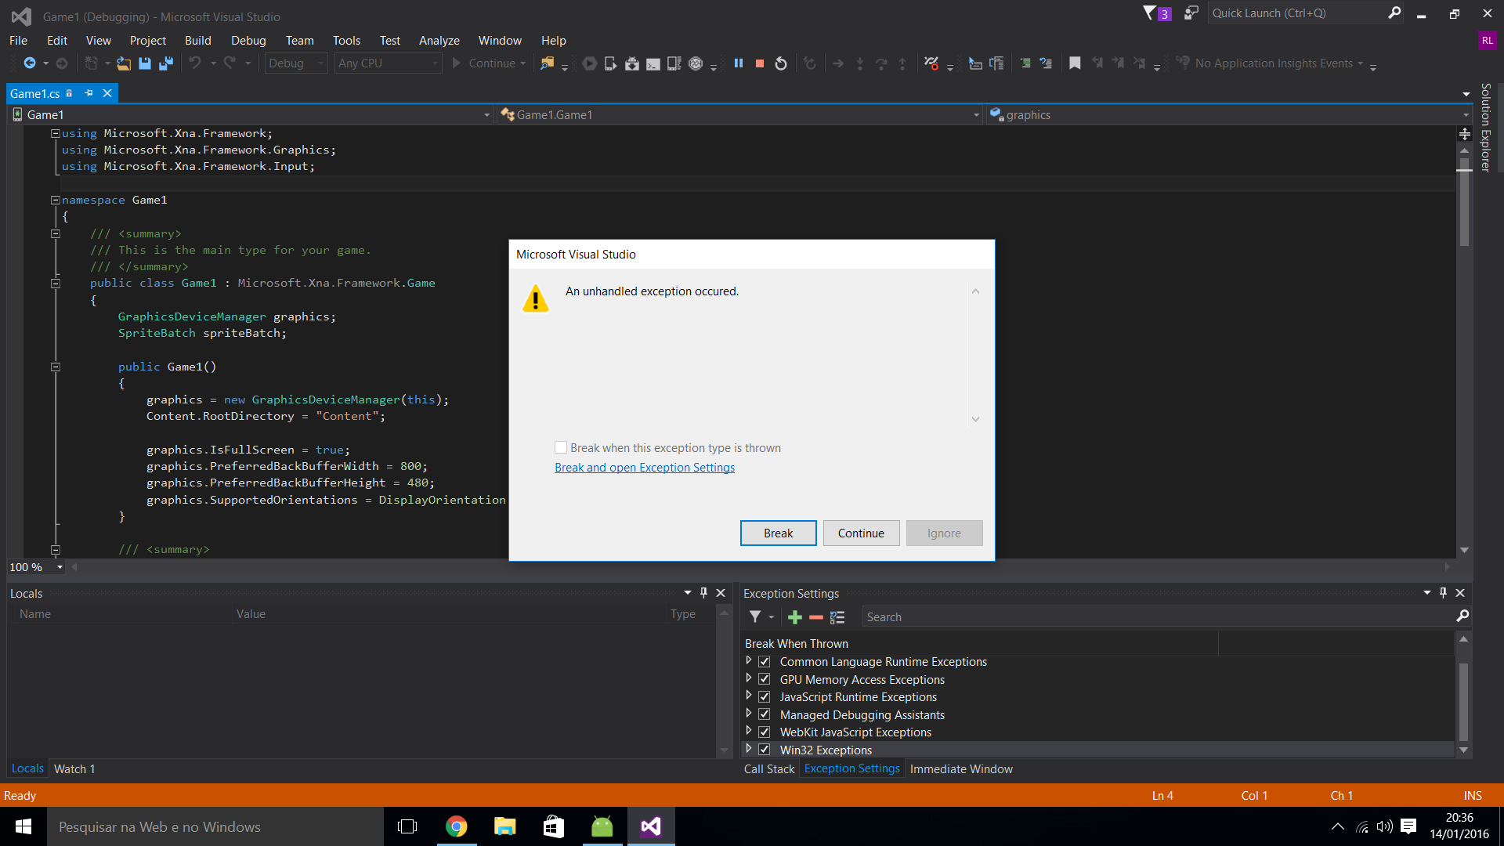Click the breakpoint exception toggle toolbar icon
This screenshot has width=1504, height=846.
pos(931,63)
